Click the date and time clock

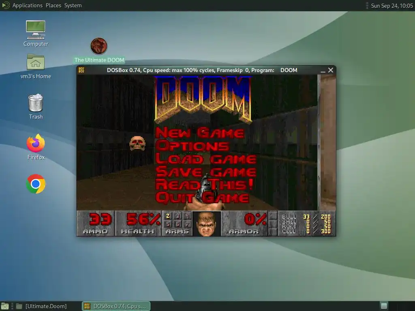tap(392, 6)
